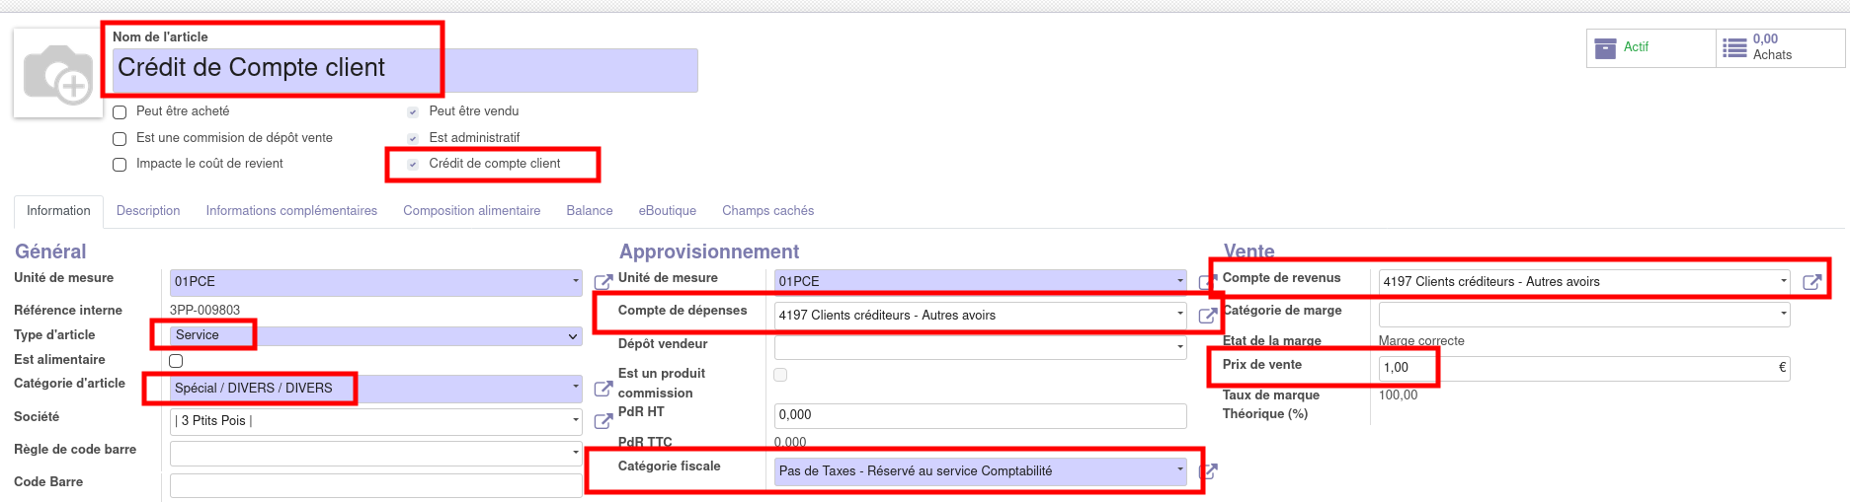Toggle Est une commision de dépôt vente
The height and width of the screenshot is (502, 1850).
click(x=120, y=139)
